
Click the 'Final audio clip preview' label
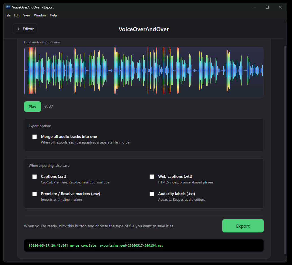[x=42, y=42]
